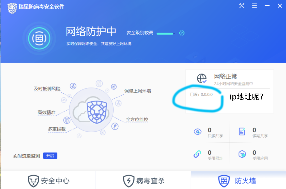This screenshot has width=286, height=189.
Task: Click the firewall status circle icon
Action: coord(39,38)
